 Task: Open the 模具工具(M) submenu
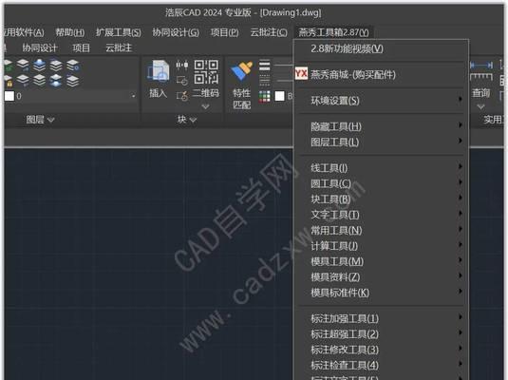click(x=381, y=261)
